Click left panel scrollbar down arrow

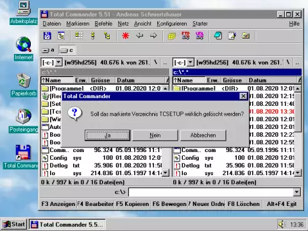point(166,173)
